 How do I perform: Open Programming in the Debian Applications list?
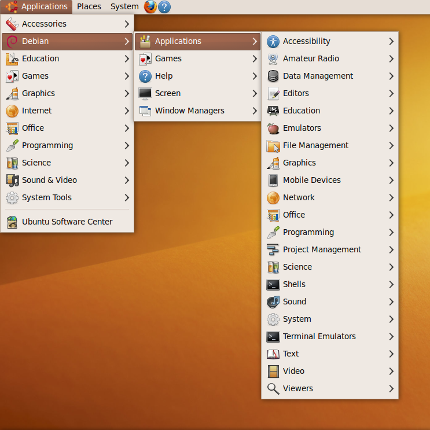click(330, 232)
